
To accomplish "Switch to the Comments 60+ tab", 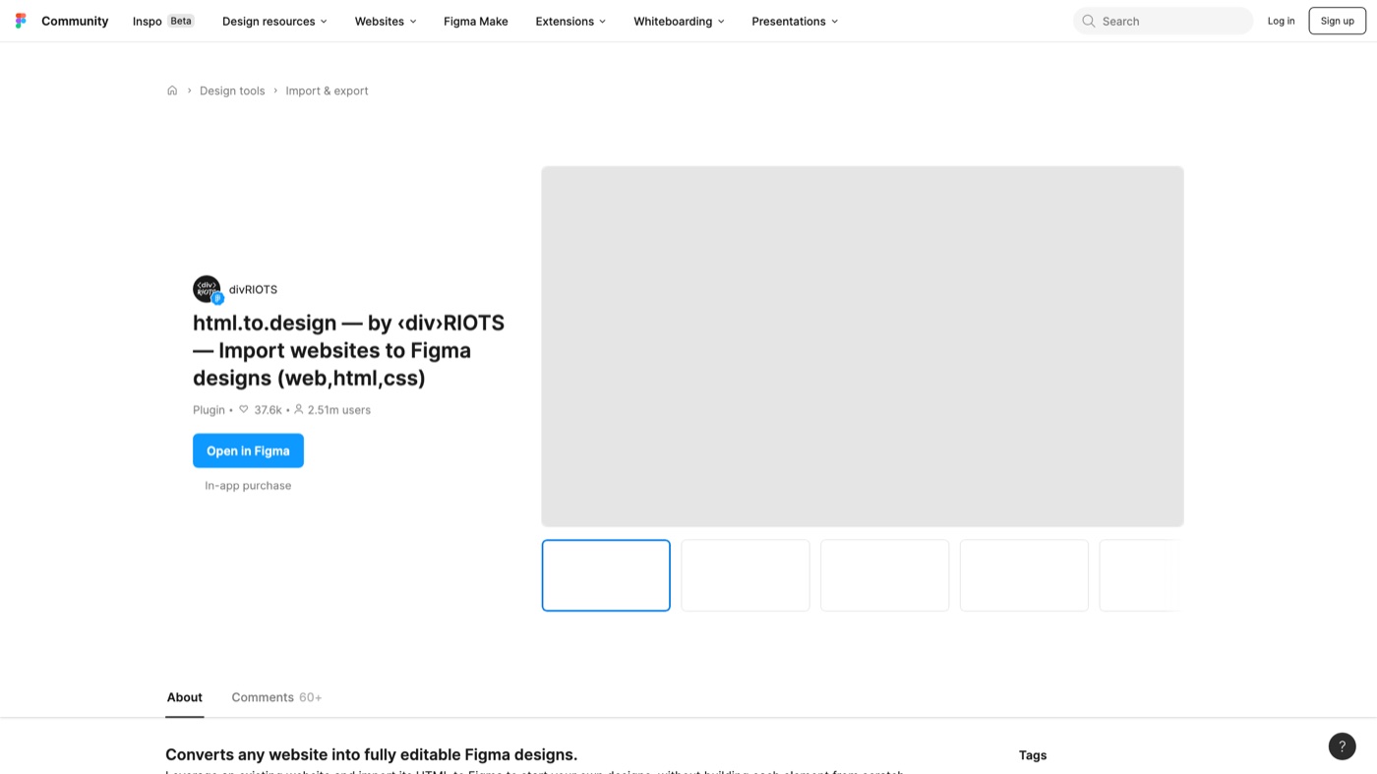I will (x=276, y=697).
